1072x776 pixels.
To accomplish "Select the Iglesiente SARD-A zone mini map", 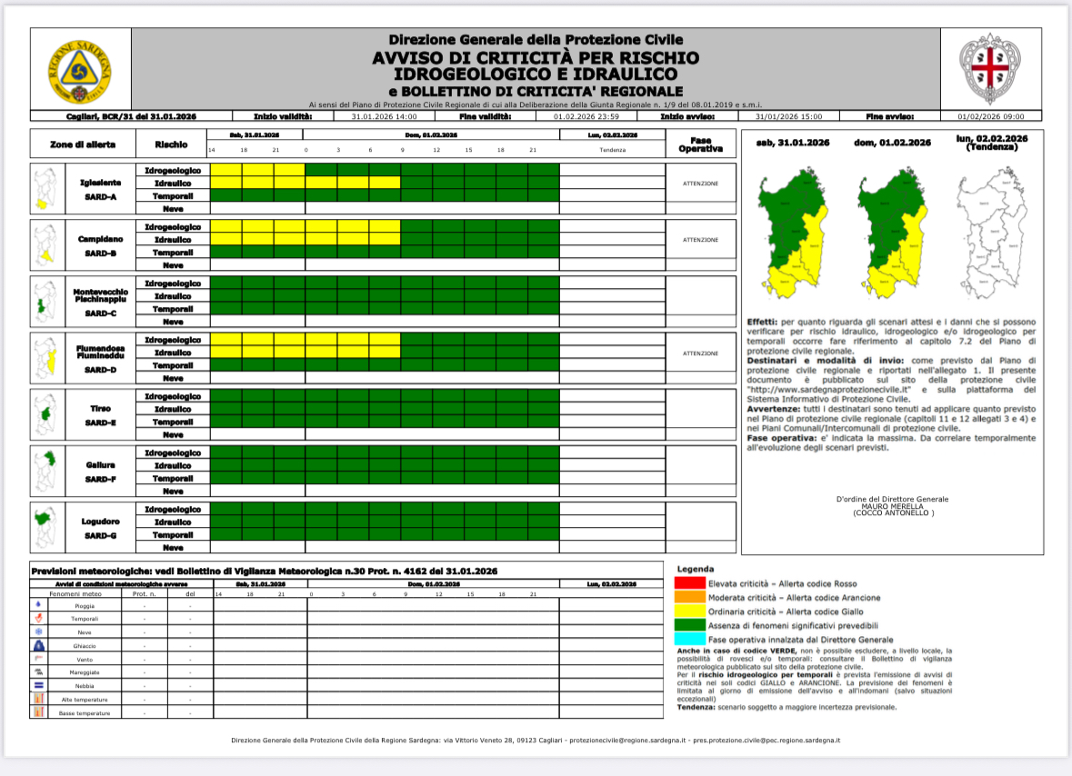I will click(x=46, y=189).
